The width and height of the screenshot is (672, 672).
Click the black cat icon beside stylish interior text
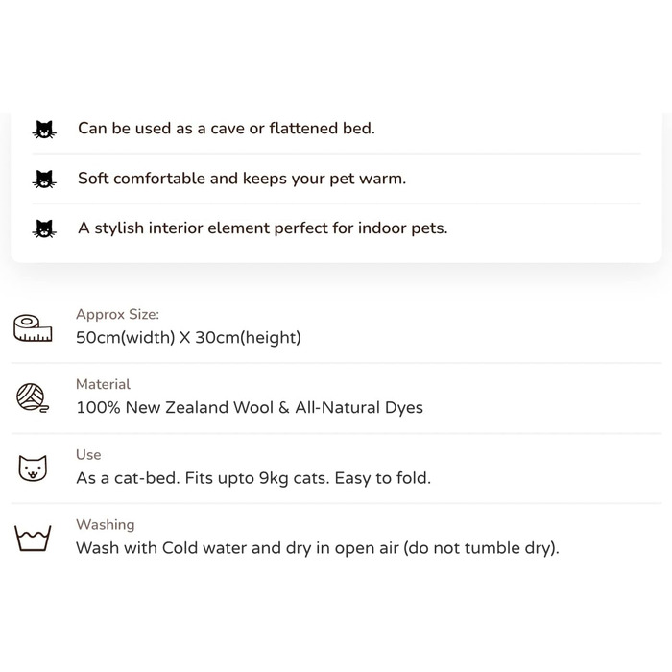(44, 228)
